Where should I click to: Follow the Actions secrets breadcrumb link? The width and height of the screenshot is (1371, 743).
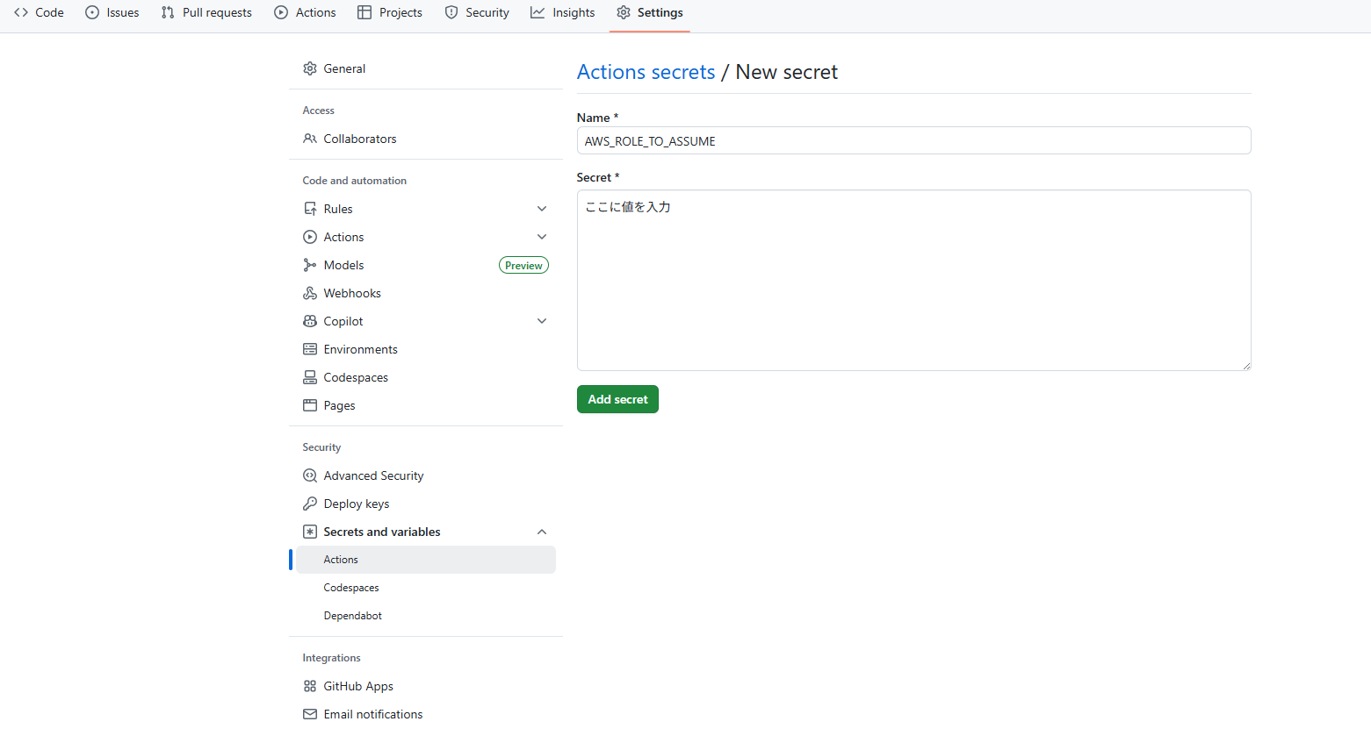(x=646, y=71)
